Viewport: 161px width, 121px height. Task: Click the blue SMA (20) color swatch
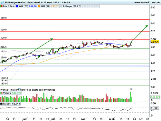pos(17,6)
